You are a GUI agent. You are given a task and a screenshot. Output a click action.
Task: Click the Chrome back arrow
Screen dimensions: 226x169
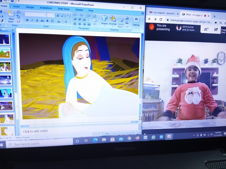149,19
